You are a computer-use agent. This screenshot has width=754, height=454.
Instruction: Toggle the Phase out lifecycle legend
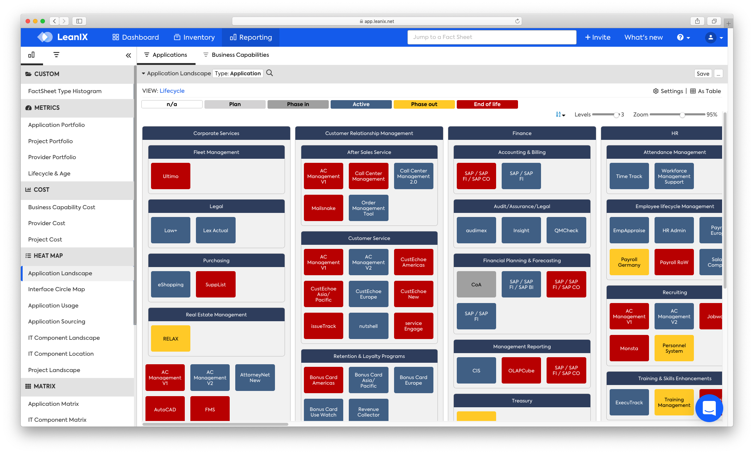click(424, 104)
